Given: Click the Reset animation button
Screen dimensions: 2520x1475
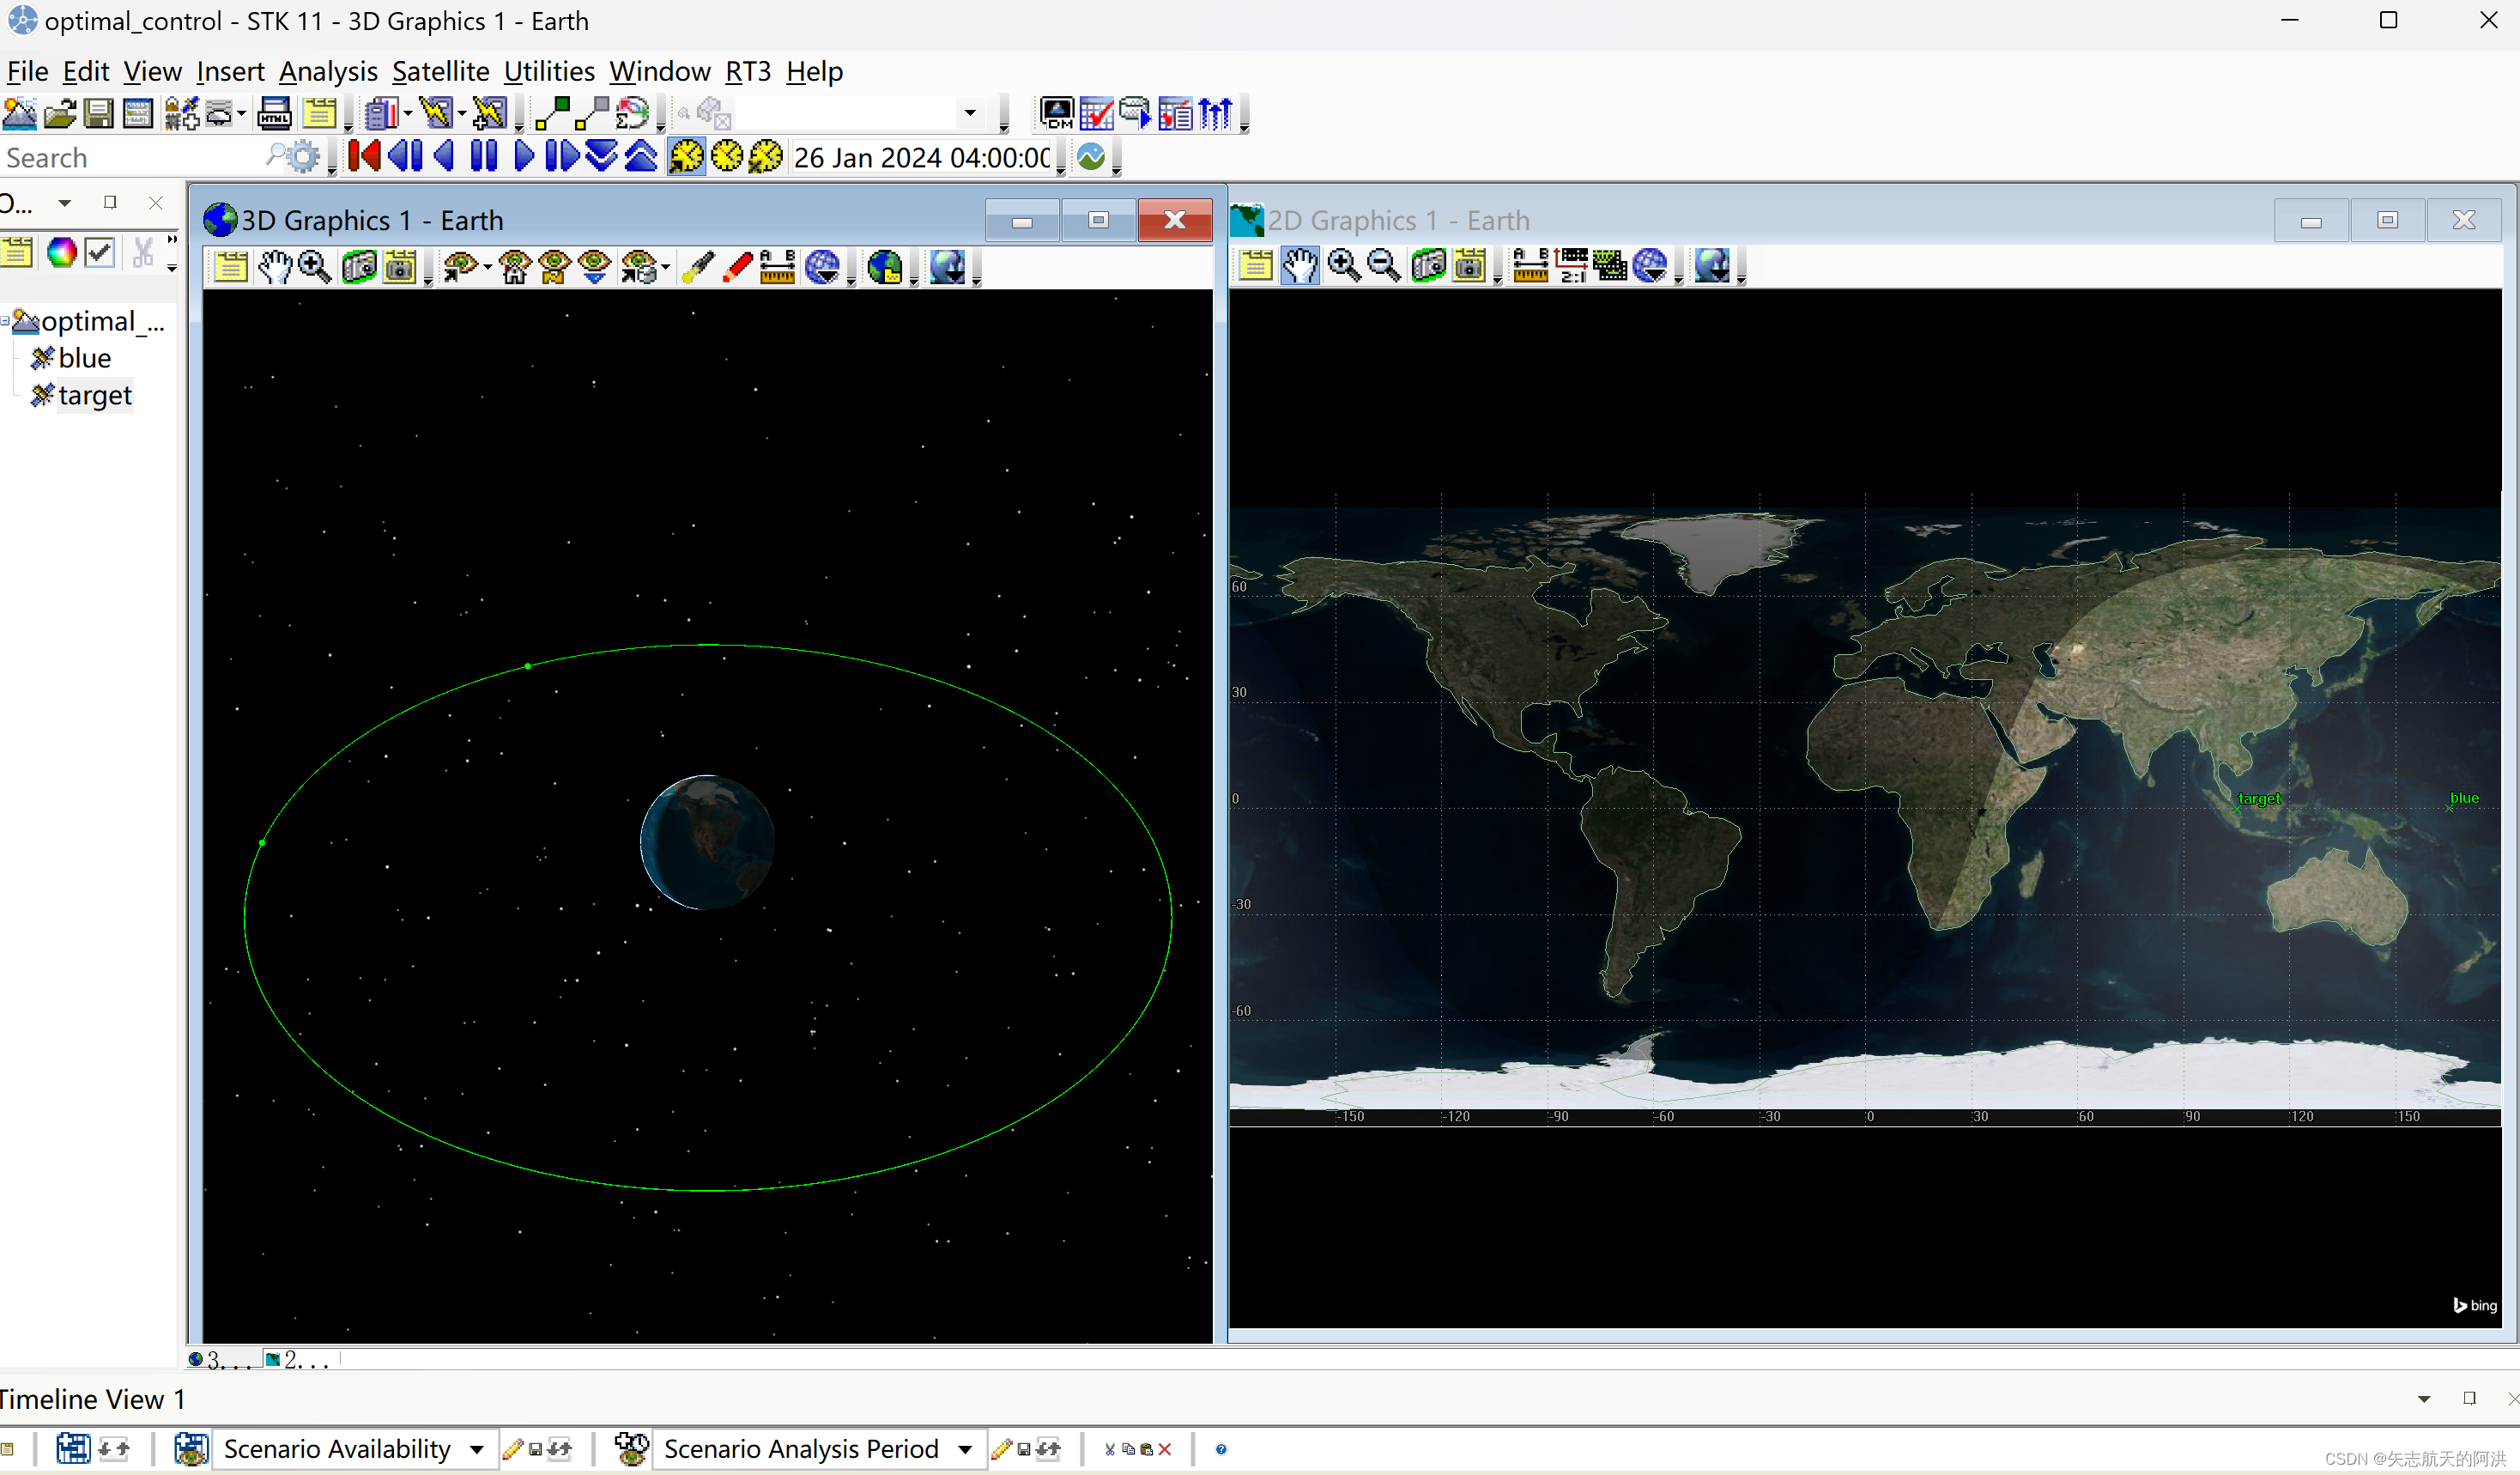Looking at the screenshot, I should (x=364, y=157).
